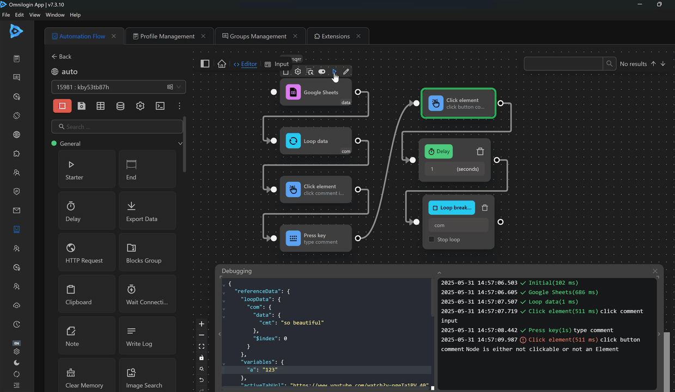Image resolution: width=675 pixels, height=392 pixels.
Task: Open the data table icon
Action: click(101, 106)
